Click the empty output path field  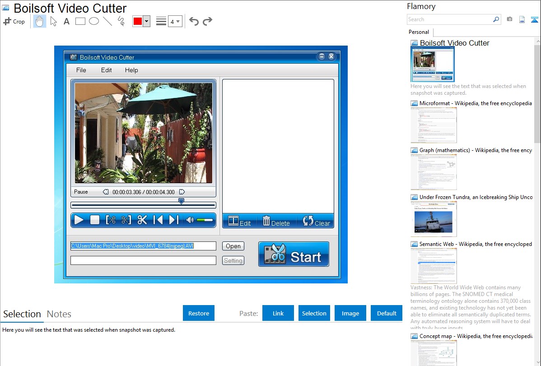point(143,260)
